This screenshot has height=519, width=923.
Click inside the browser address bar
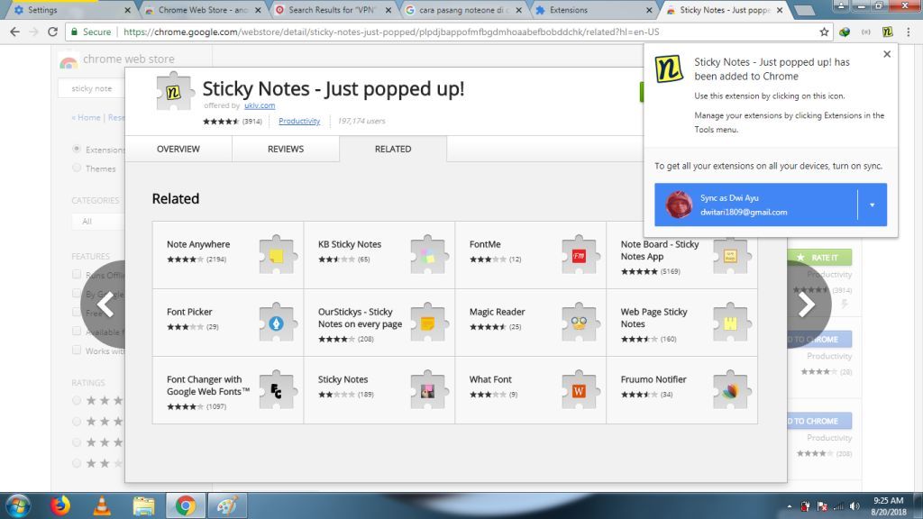point(361,31)
